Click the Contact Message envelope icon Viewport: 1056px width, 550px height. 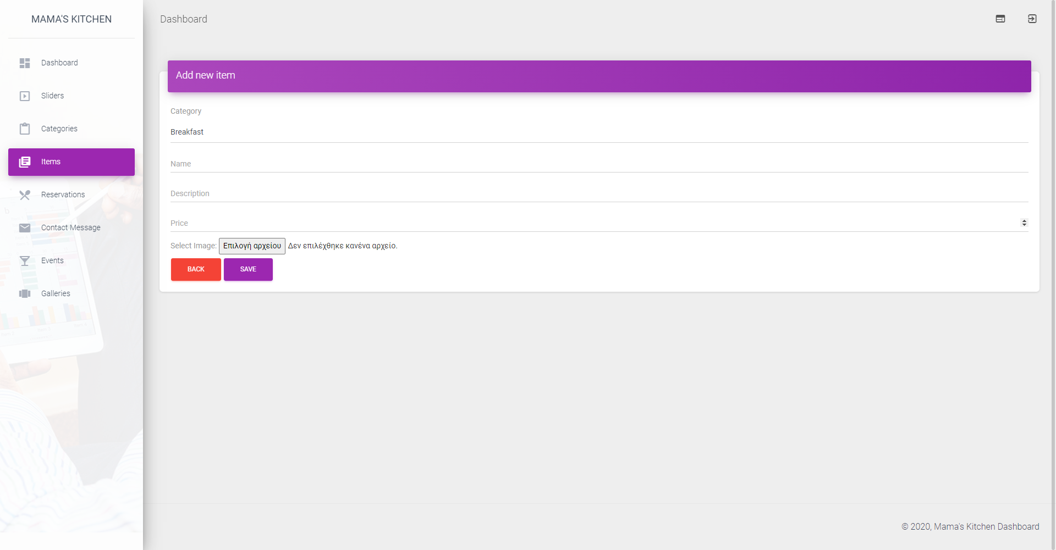pyautogui.click(x=25, y=228)
